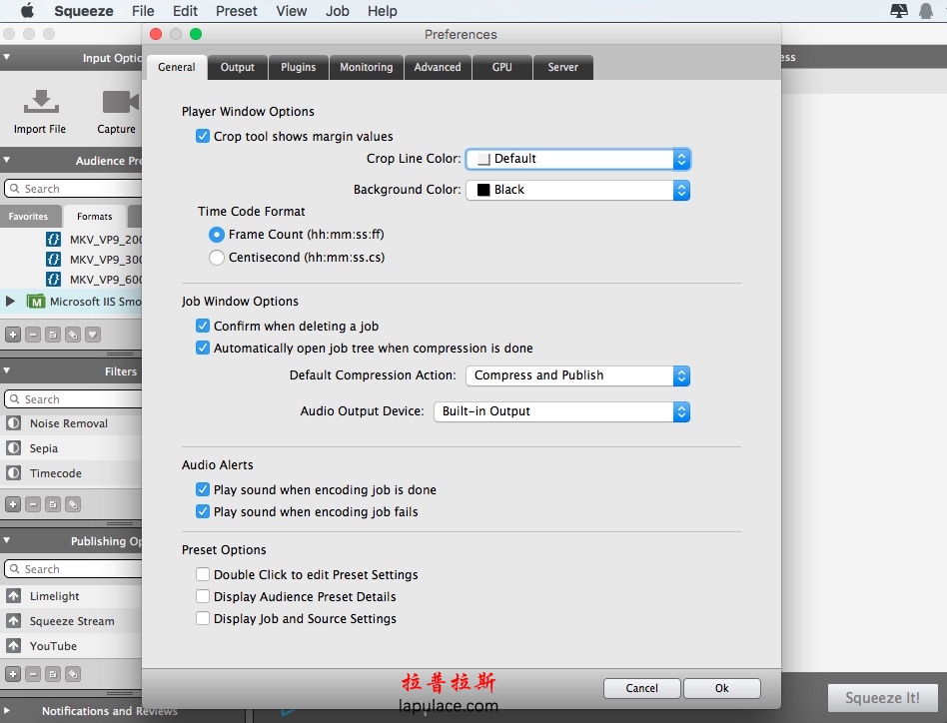Collapse the Publishing Options panel

(7, 540)
